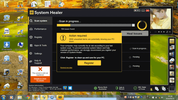This screenshot has width=178, height=100.
Task: Click the Registry cube icon
Action: click(x=31, y=37)
